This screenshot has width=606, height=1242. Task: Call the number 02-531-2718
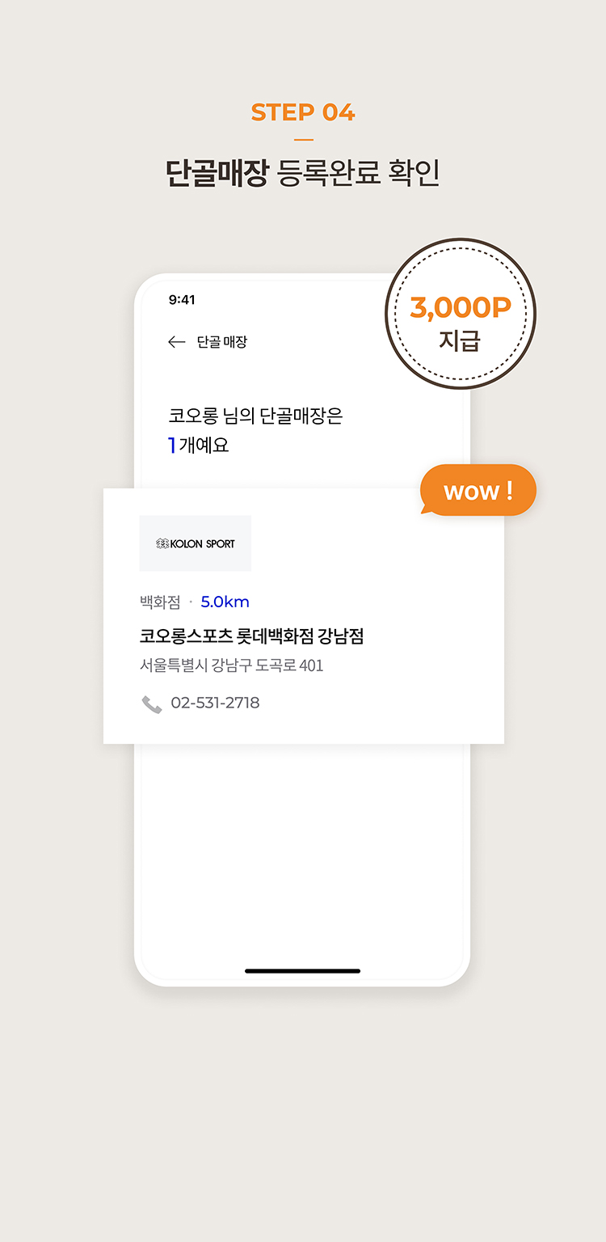[215, 703]
